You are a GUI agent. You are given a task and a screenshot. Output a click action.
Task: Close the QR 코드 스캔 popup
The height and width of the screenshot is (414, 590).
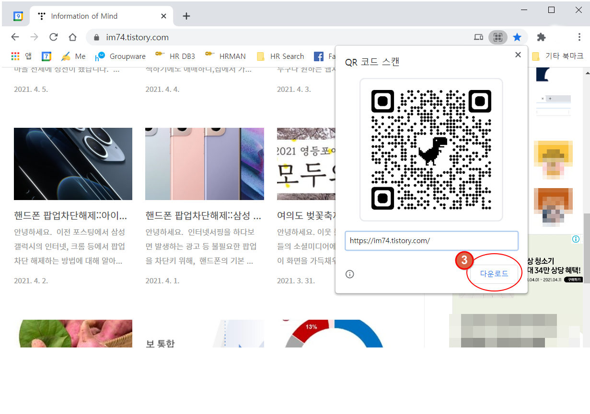[518, 55]
